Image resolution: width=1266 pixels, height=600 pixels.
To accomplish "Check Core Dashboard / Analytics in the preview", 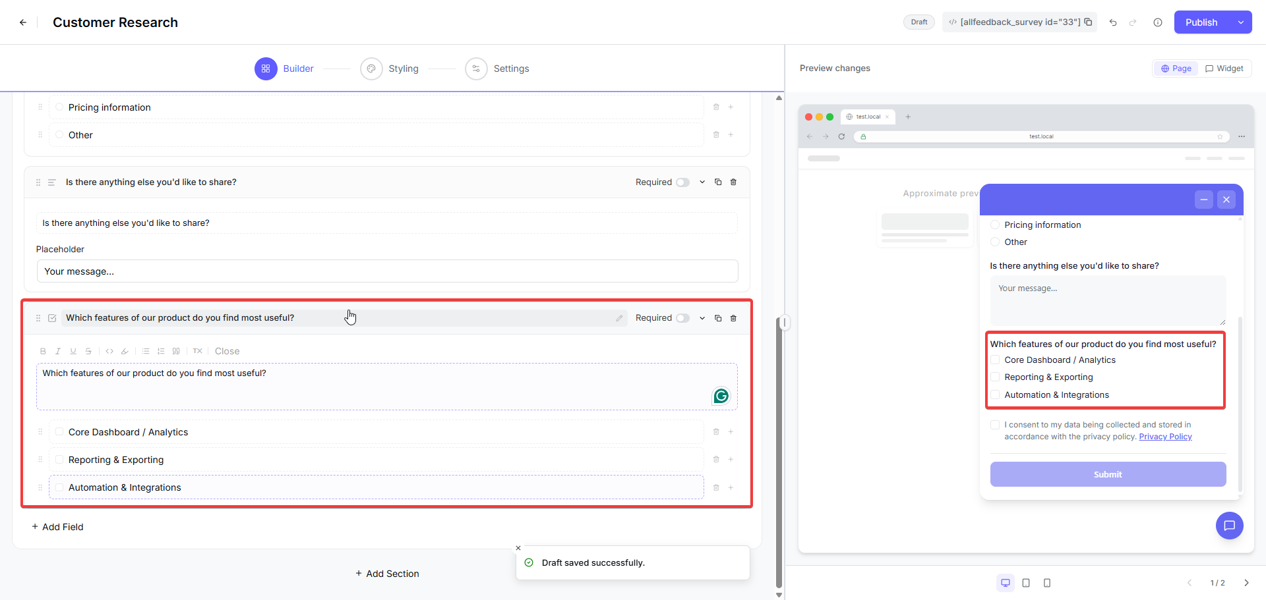I will coord(995,360).
